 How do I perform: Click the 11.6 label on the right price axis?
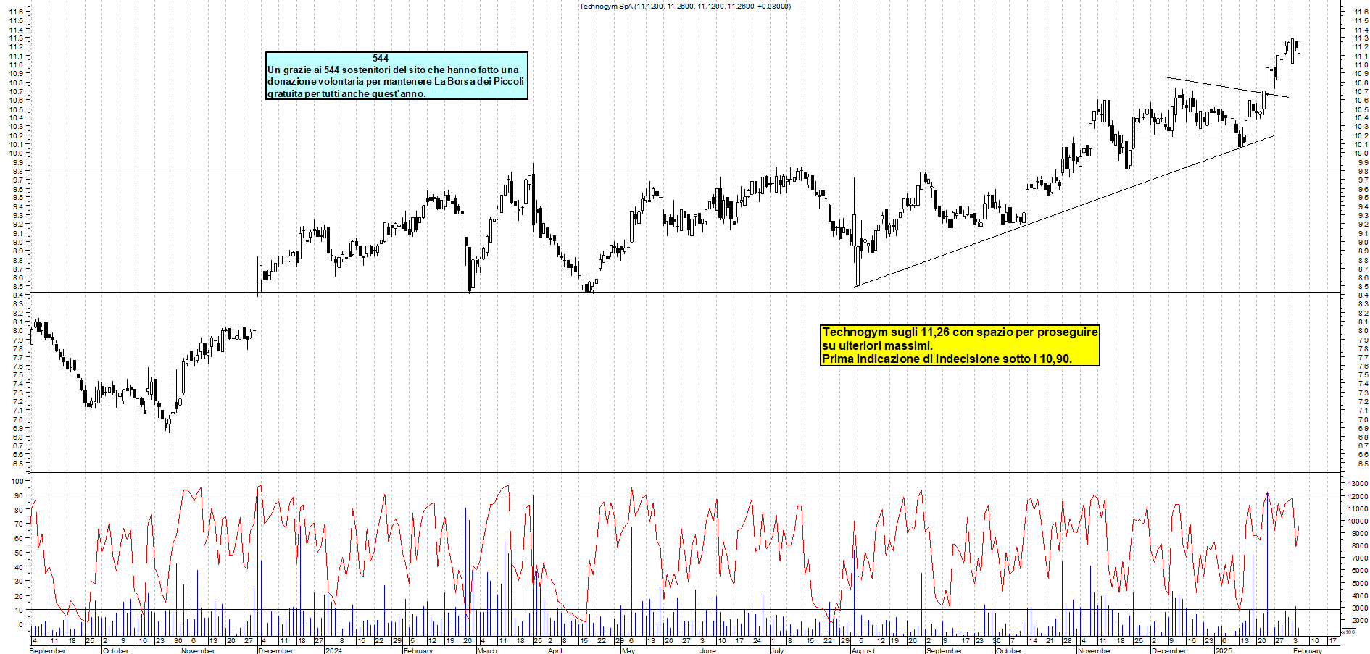[1361, 12]
